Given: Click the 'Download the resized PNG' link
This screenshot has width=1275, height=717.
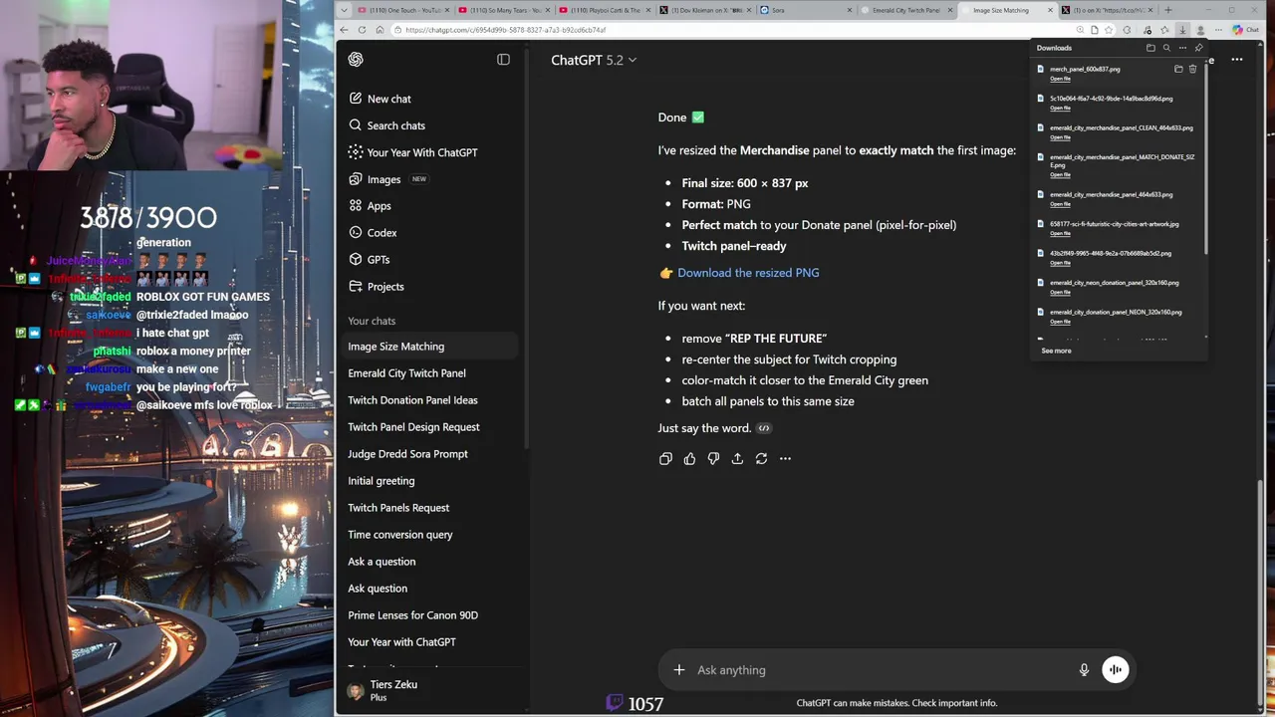Looking at the screenshot, I should [x=748, y=273].
